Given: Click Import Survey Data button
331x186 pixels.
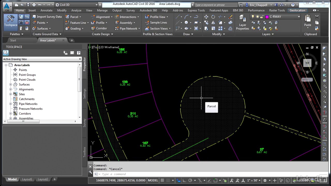Looking at the screenshot, I should pos(47,17).
